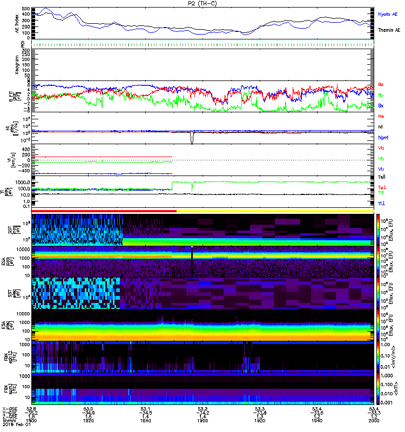Click the red segment of the mode bar
The image size is (405, 432).
tap(104, 211)
